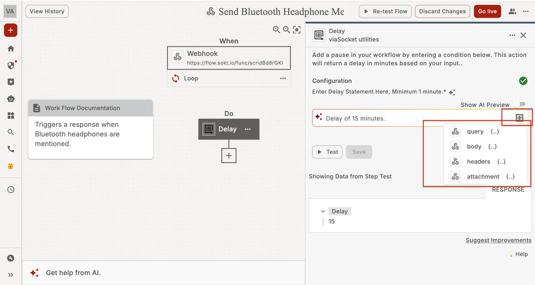Click the Delay app icon in panel header
The image size is (535, 285).
point(319,35)
